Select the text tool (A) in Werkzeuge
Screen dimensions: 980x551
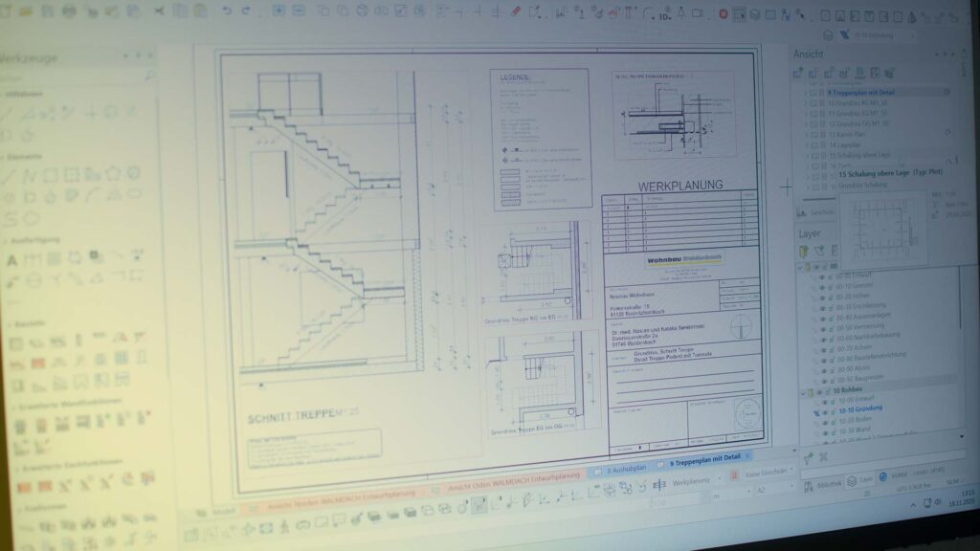click(12, 259)
